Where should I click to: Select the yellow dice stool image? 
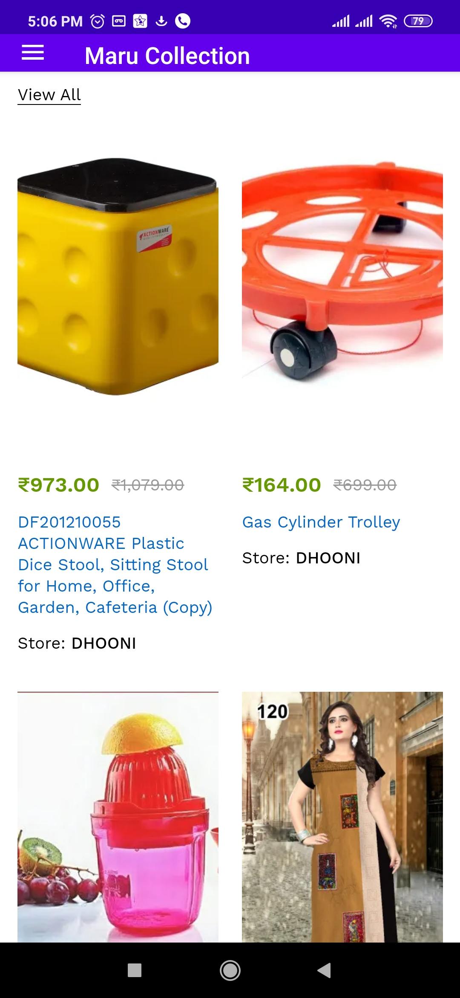coord(118,277)
